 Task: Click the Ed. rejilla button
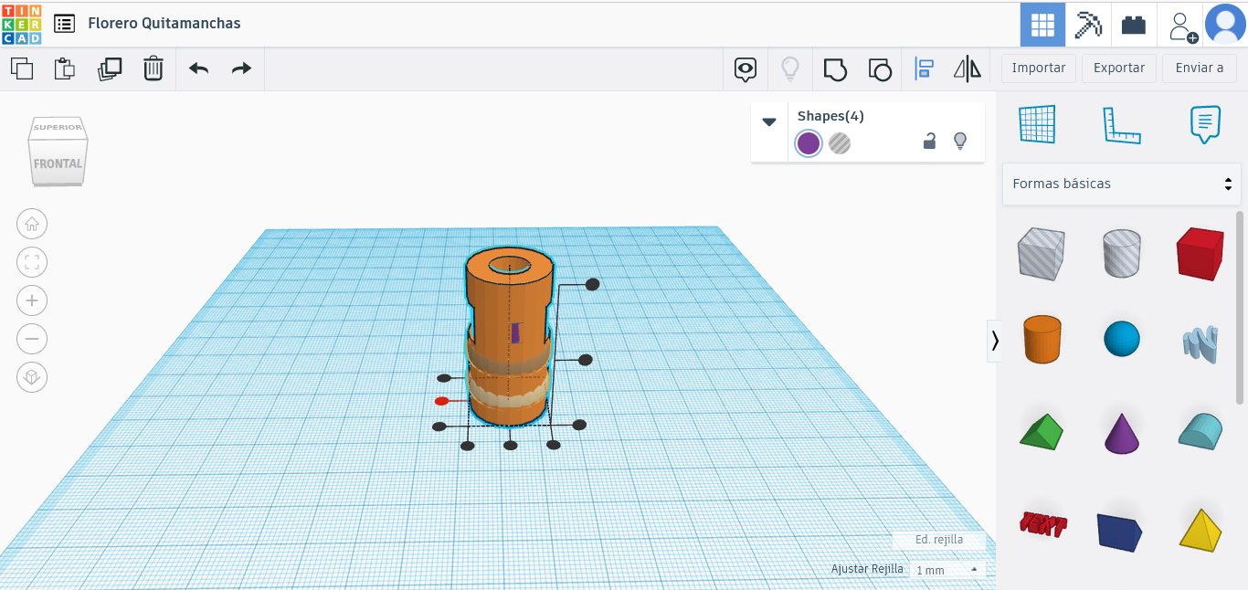click(x=939, y=540)
